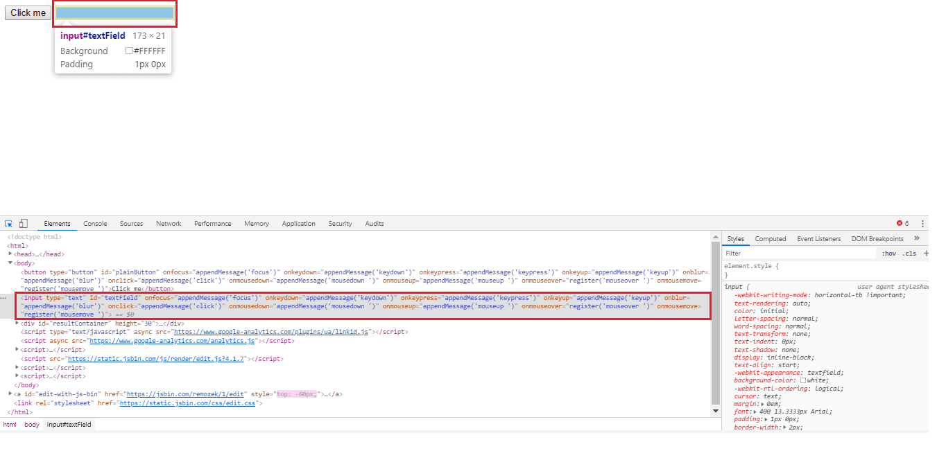
Task: Expand the margin property shorthand
Action: [763, 403]
